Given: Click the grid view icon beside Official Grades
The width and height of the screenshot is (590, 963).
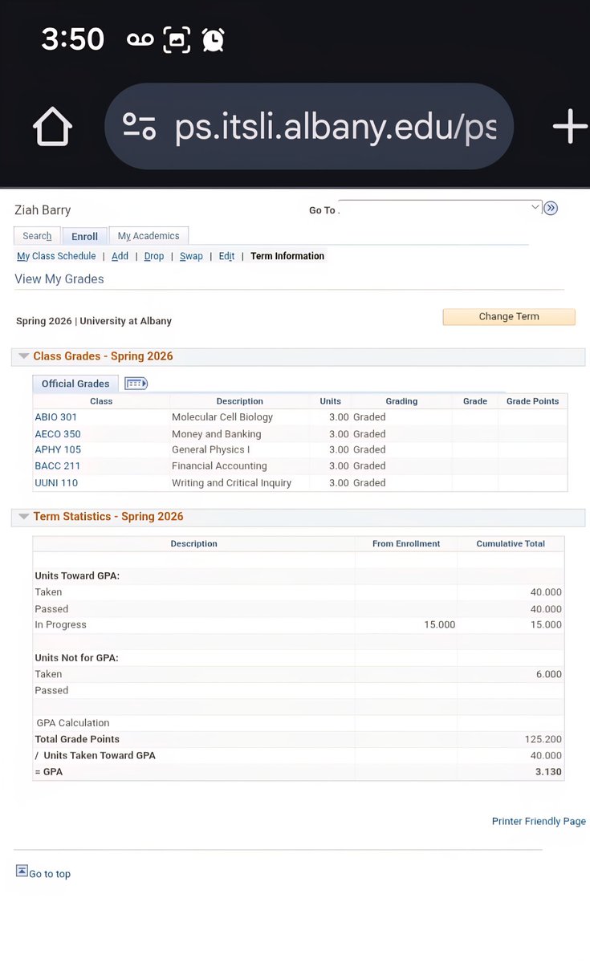Looking at the screenshot, I should coord(136,384).
